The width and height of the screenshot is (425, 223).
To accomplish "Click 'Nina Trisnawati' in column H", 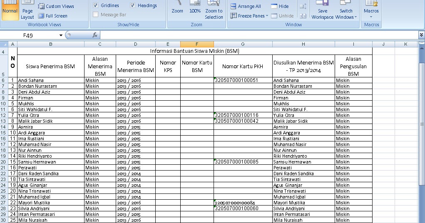I will (303, 191).
